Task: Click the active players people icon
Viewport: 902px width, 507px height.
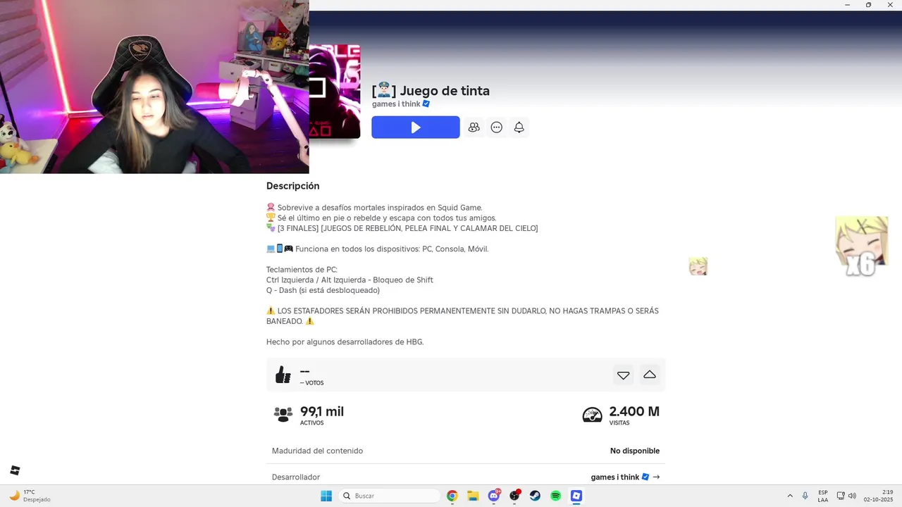Action: point(283,415)
